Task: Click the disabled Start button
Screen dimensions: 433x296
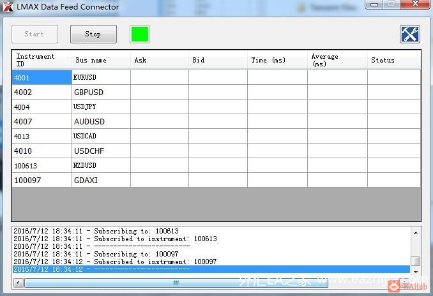Action: [x=34, y=34]
